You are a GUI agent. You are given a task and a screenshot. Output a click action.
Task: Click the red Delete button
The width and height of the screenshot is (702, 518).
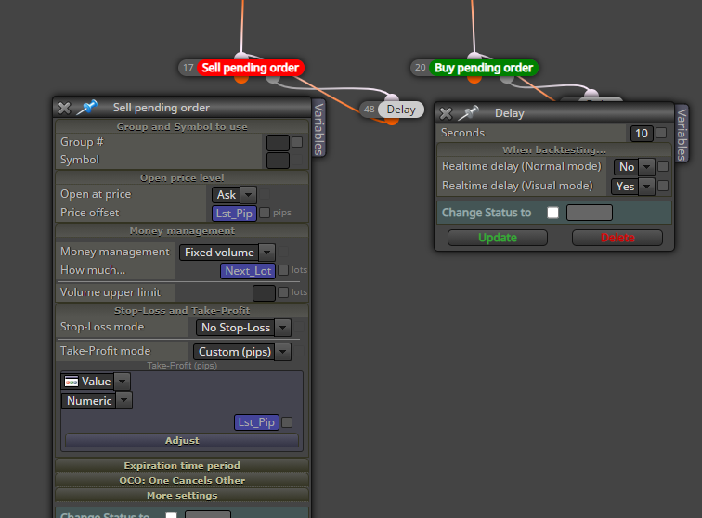point(617,238)
